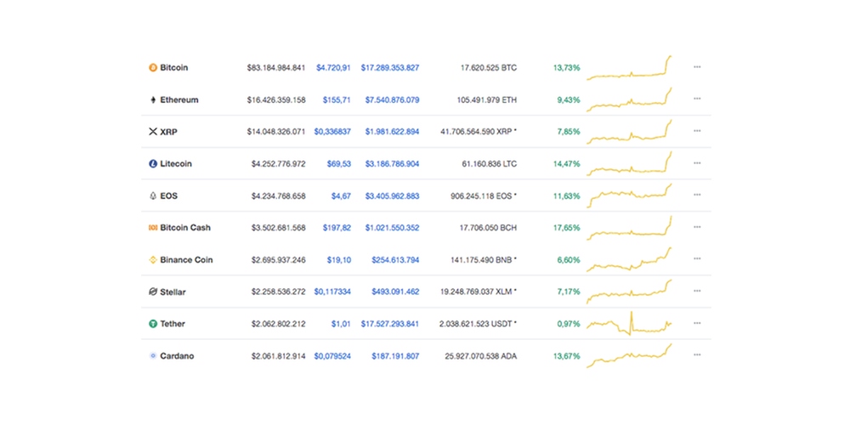Click Tether volume $17.527.293.841
Screen dimensions: 850x425
click(389, 324)
